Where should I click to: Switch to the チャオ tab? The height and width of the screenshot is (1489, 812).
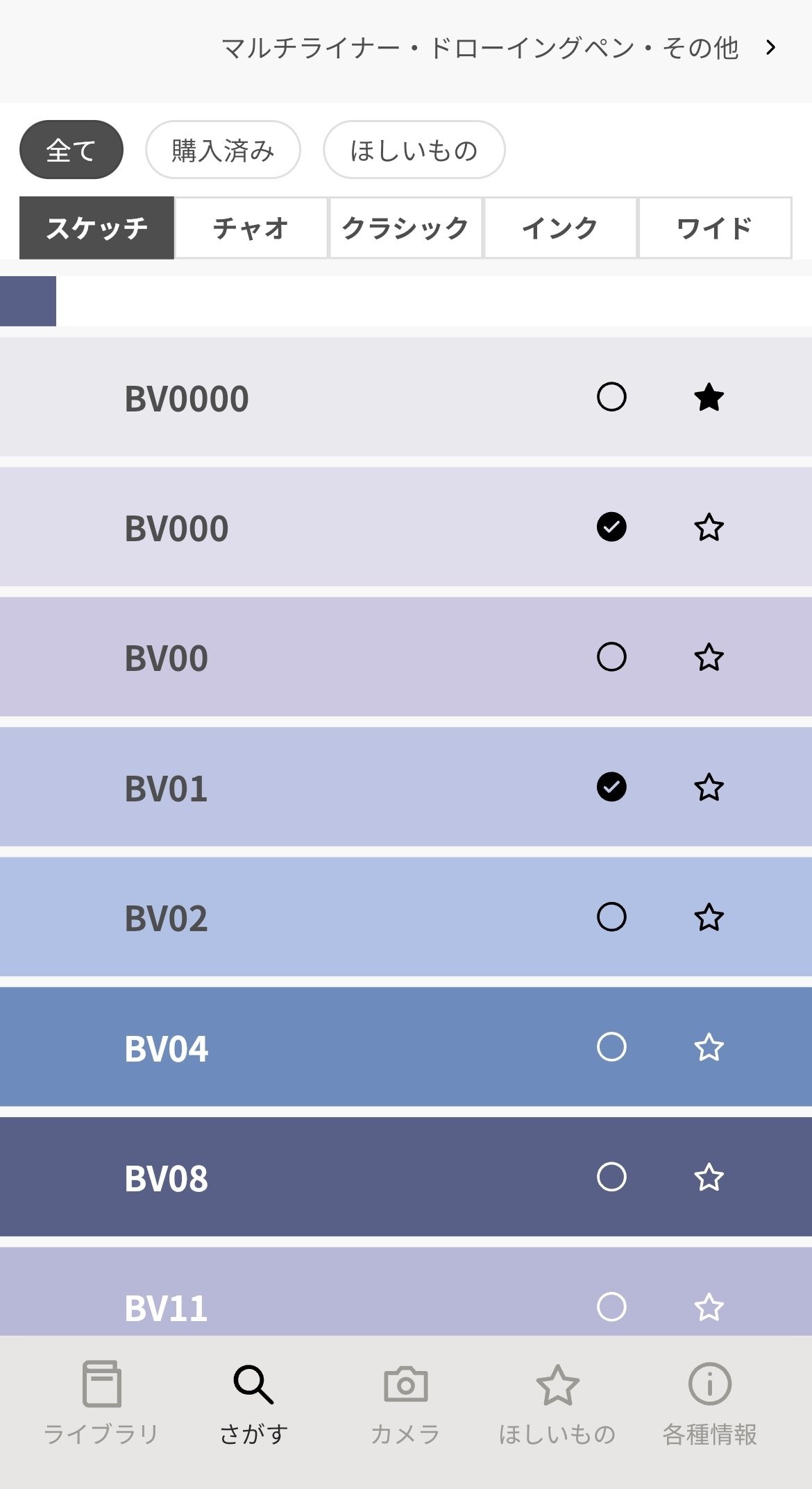(x=251, y=228)
